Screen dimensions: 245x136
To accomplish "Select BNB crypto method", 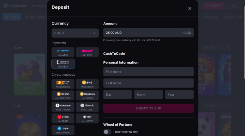I will pyautogui.click(x=87, y=84).
